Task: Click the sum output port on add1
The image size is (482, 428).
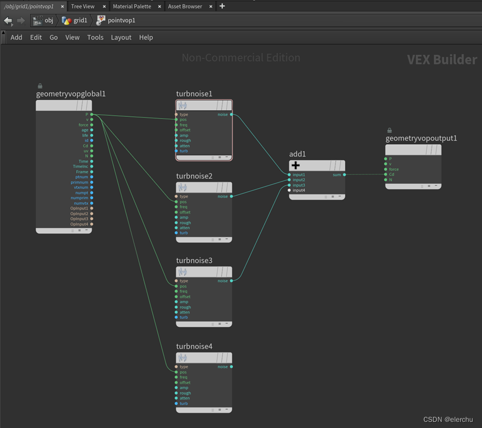Action: (x=344, y=175)
